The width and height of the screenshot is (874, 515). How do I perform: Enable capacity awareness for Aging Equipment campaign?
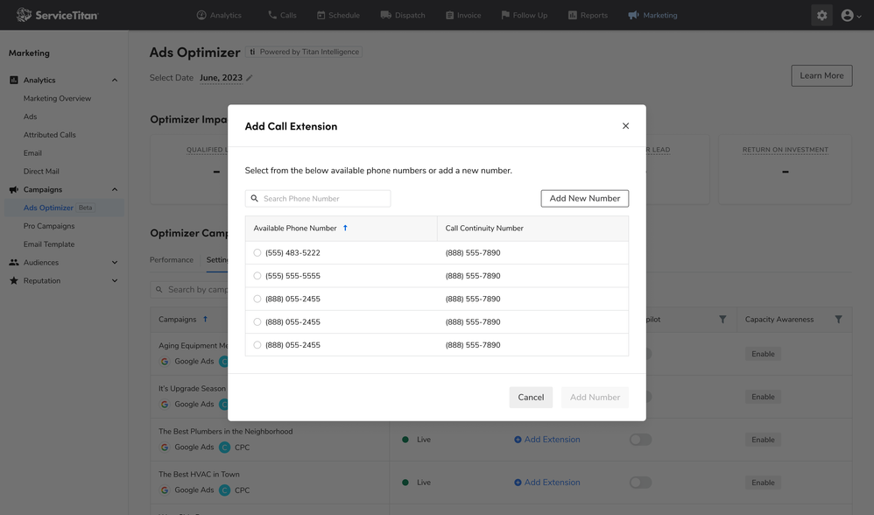point(763,354)
